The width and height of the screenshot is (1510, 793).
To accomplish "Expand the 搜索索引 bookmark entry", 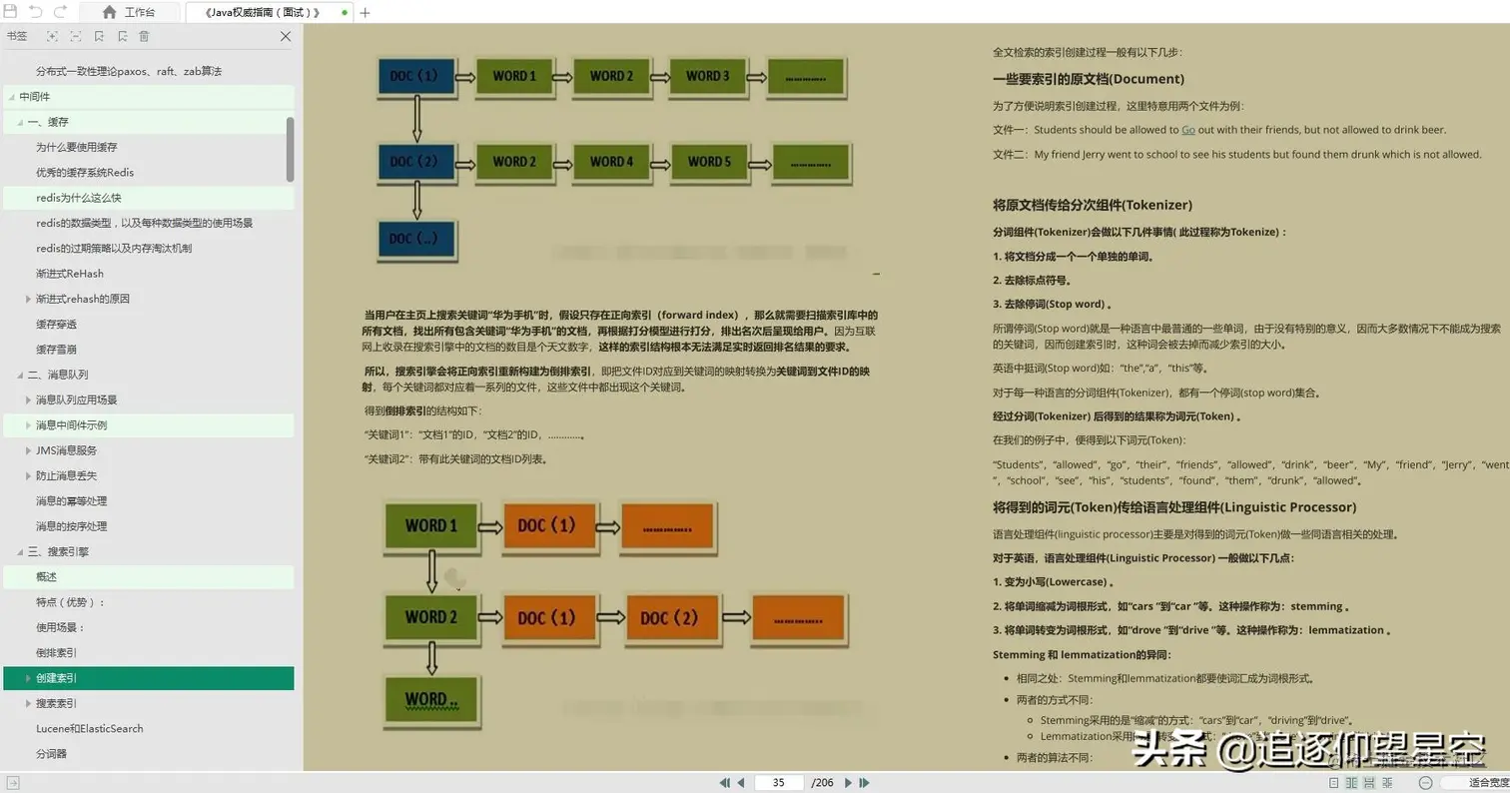I will click(27, 703).
